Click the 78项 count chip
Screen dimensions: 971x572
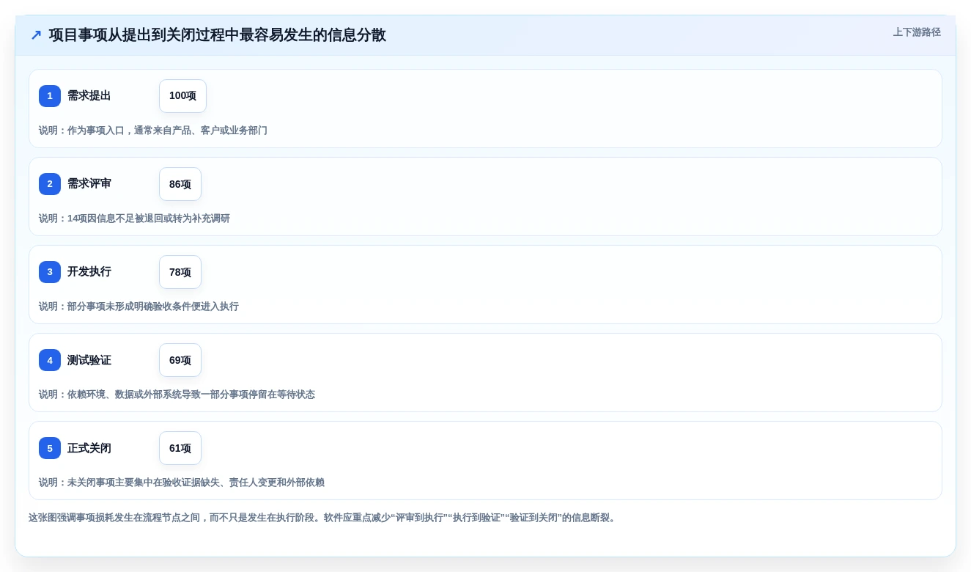pos(180,272)
